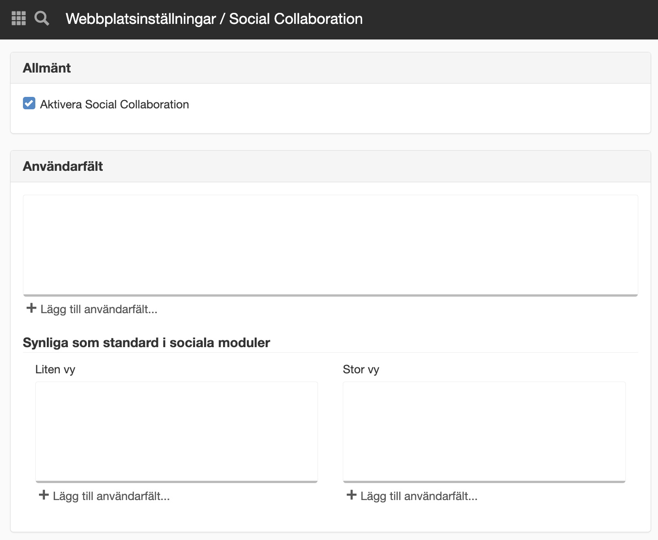Click the Stor vy list box
This screenshot has width=658, height=540.
pos(484,432)
